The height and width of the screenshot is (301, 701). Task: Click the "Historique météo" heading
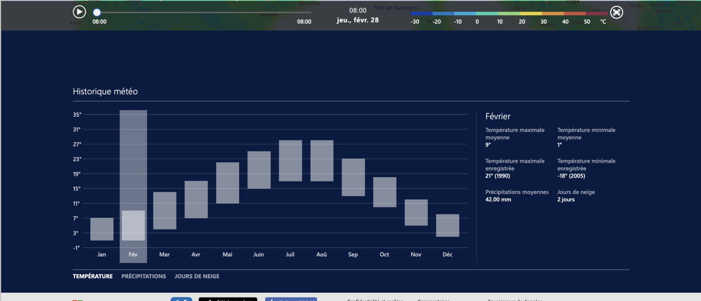point(105,91)
